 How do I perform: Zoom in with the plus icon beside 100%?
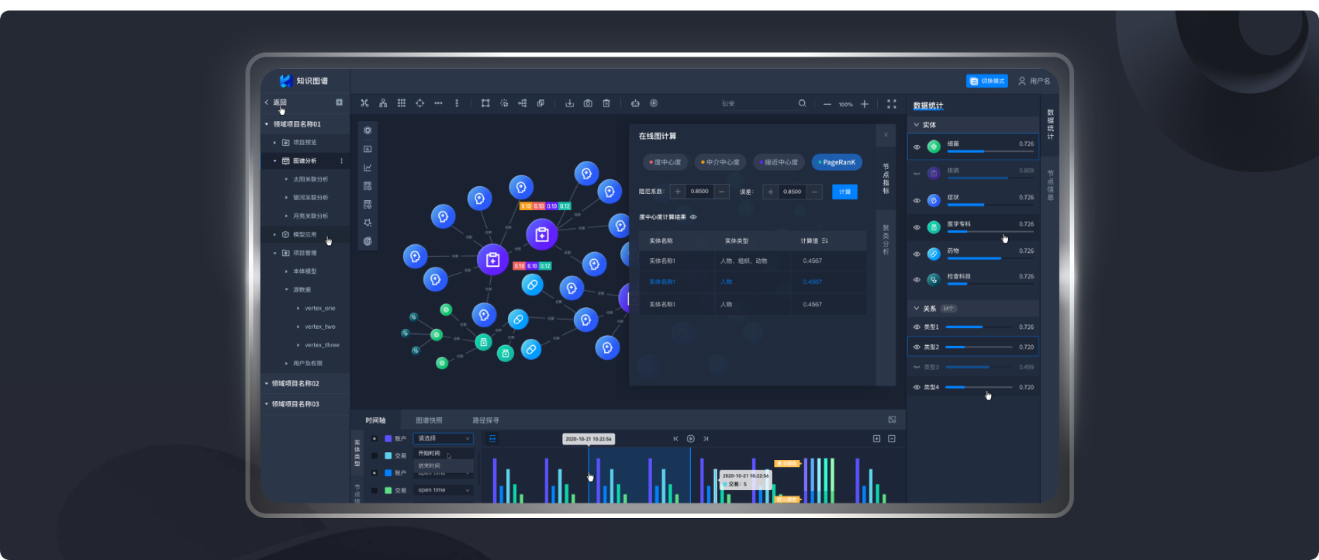[x=865, y=104]
